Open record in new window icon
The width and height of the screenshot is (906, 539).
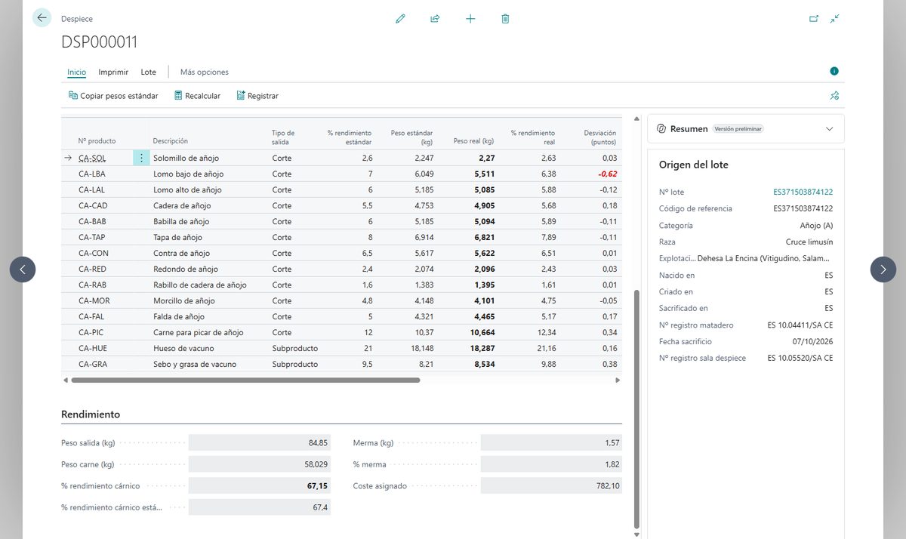(814, 19)
